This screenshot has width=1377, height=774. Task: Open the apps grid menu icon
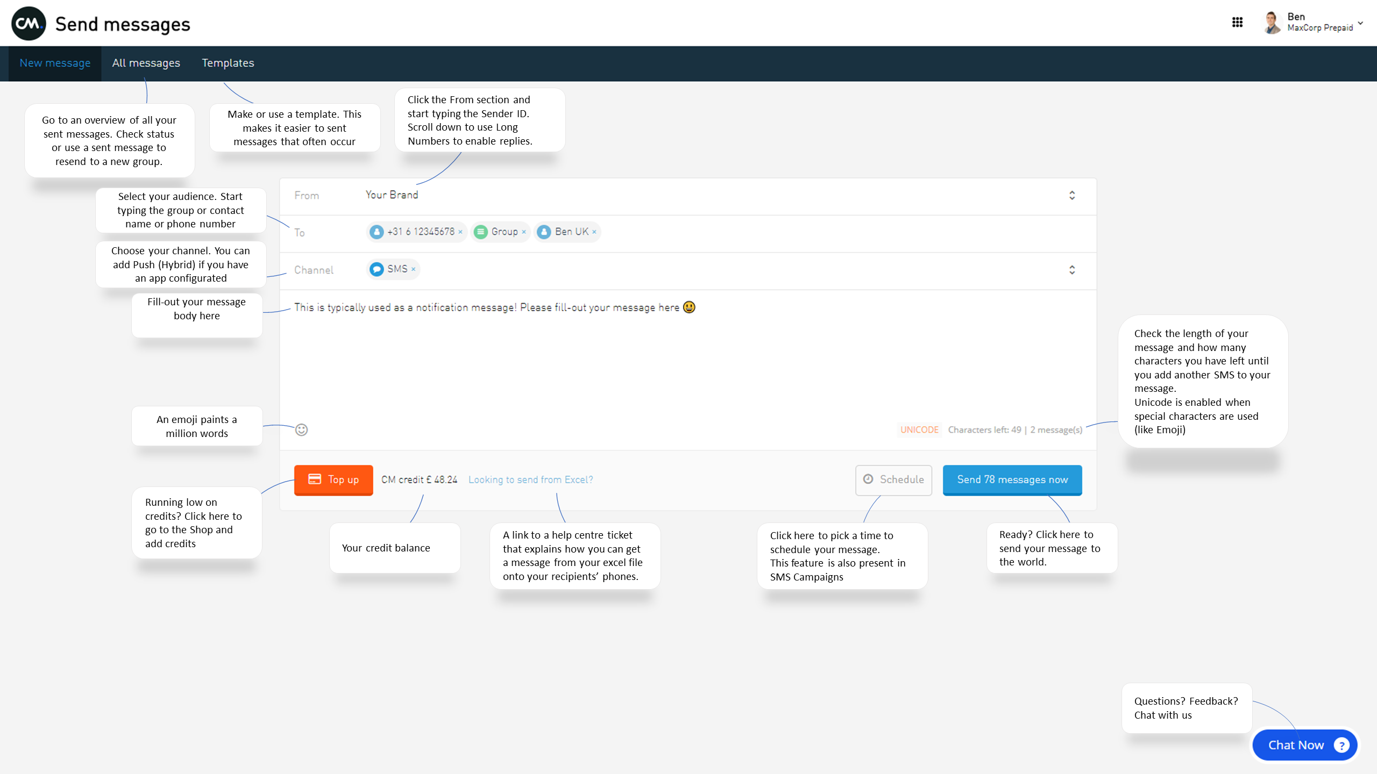click(x=1237, y=22)
